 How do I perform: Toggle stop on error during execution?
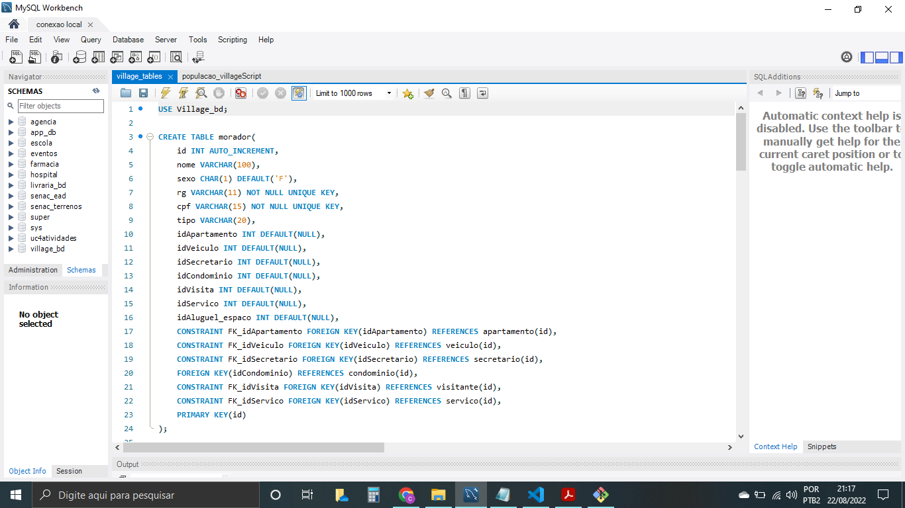(x=240, y=93)
